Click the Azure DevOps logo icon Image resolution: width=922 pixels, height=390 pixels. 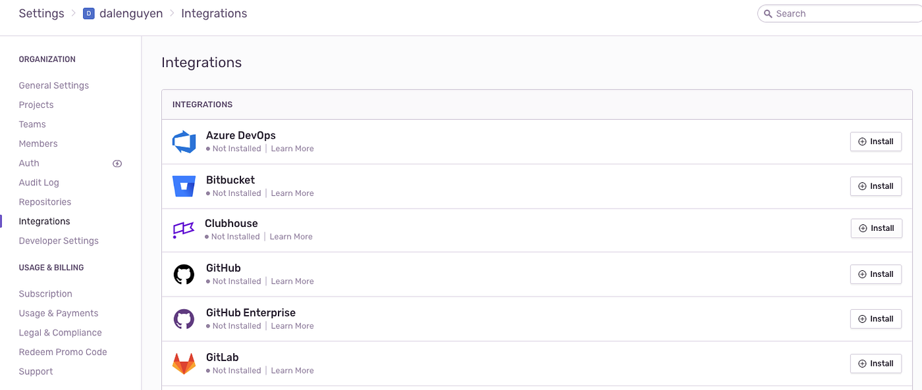pyautogui.click(x=184, y=142)
